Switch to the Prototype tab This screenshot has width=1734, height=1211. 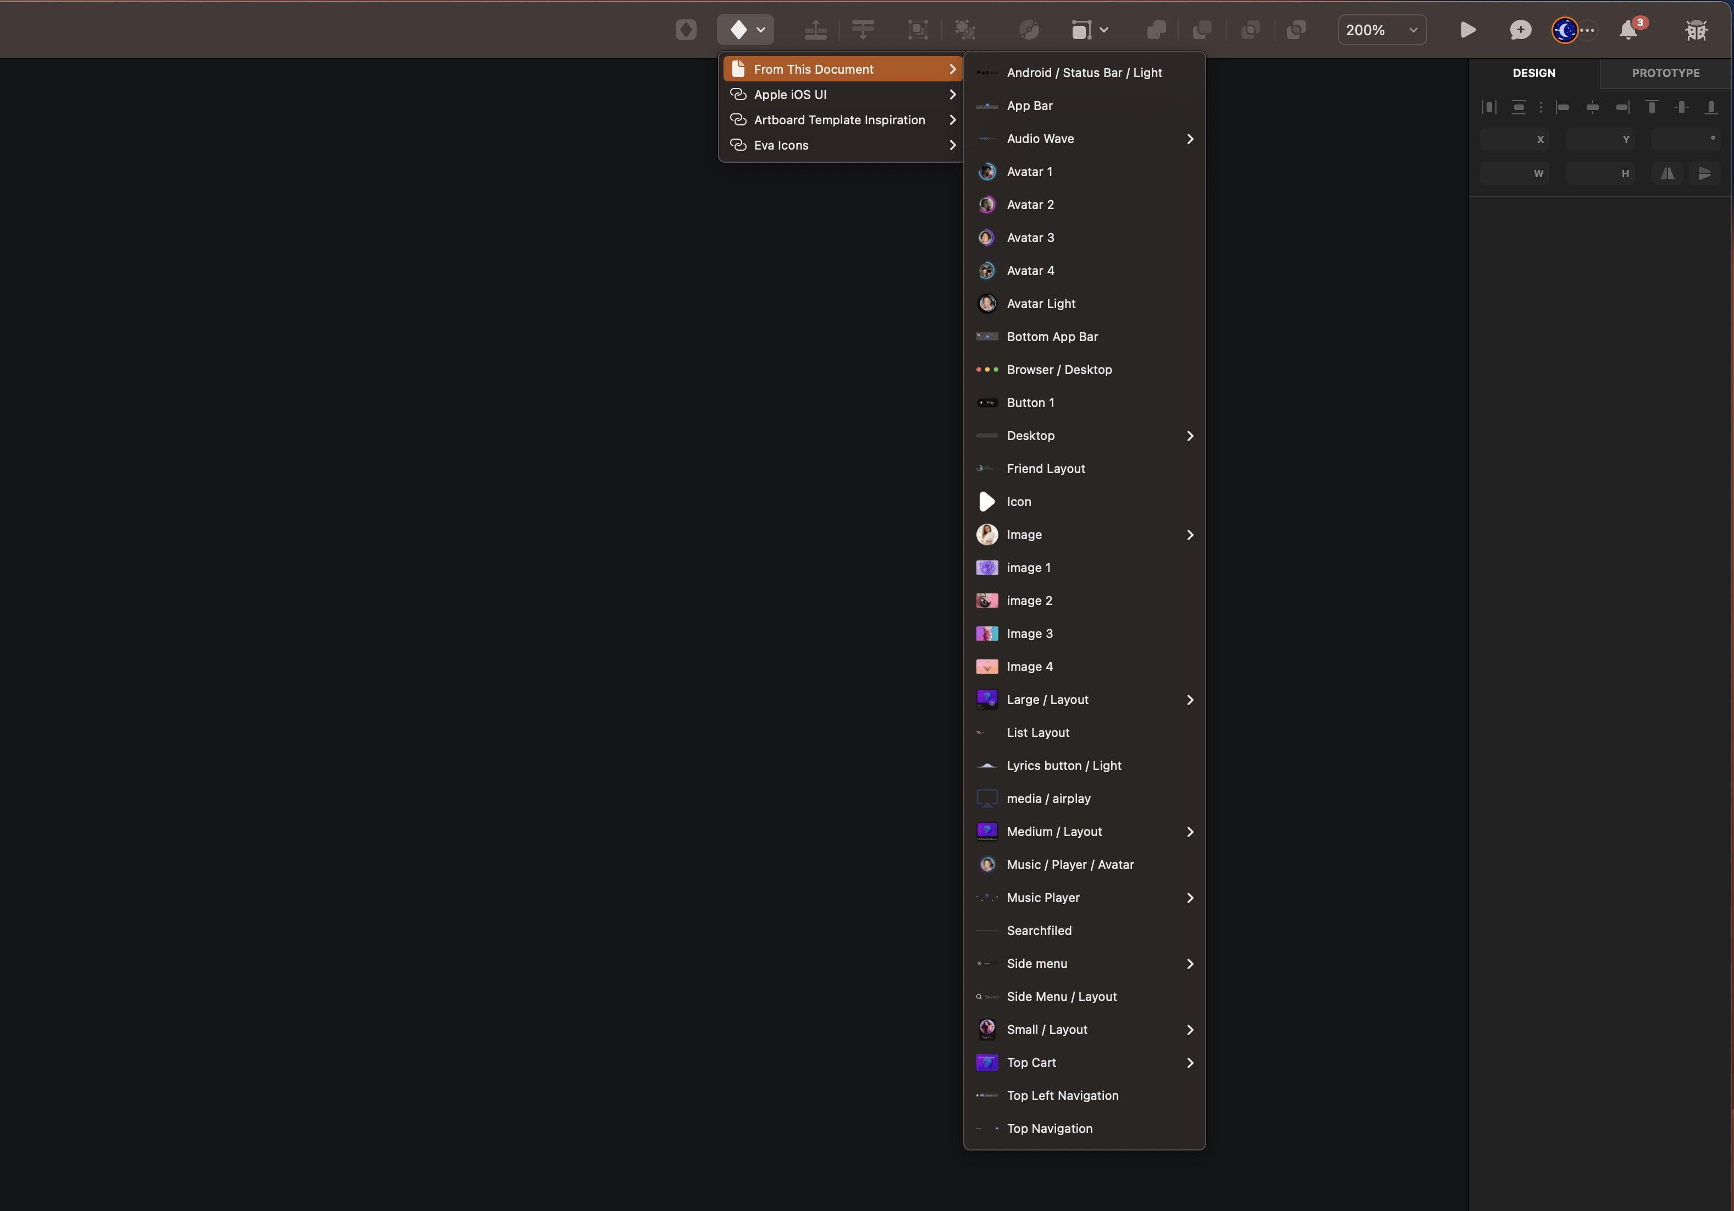(x=1665, y=73)
